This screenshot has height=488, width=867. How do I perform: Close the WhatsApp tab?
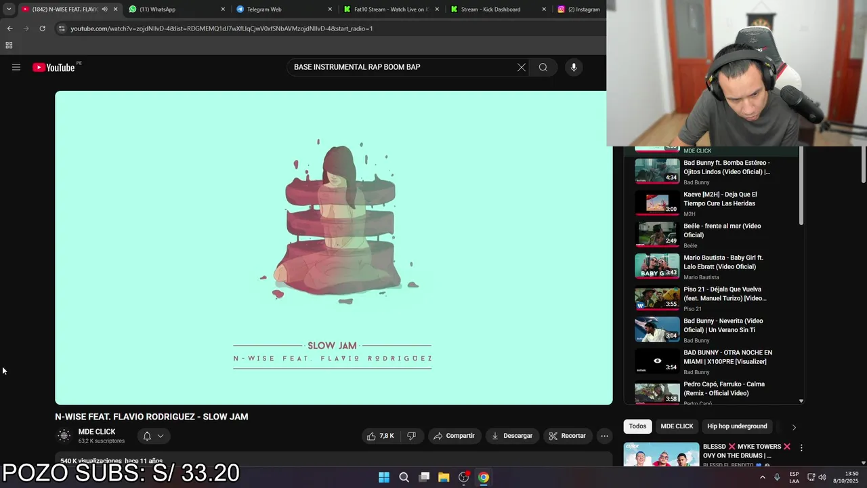coord(223,9)
